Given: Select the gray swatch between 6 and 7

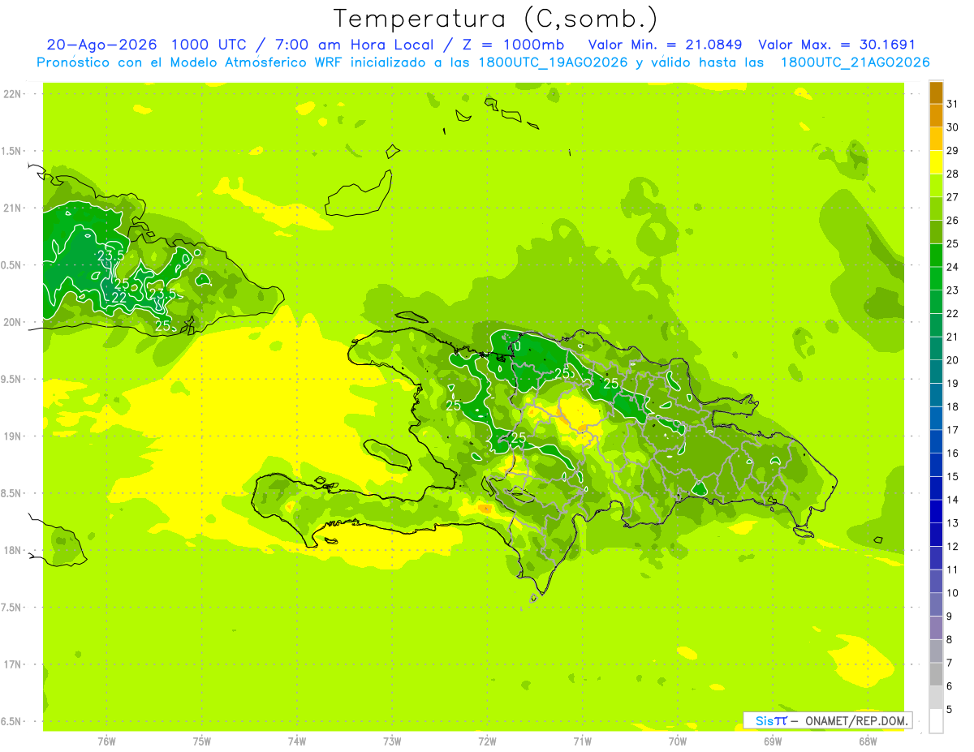Looking at the screenshot, I should point(936,674).
